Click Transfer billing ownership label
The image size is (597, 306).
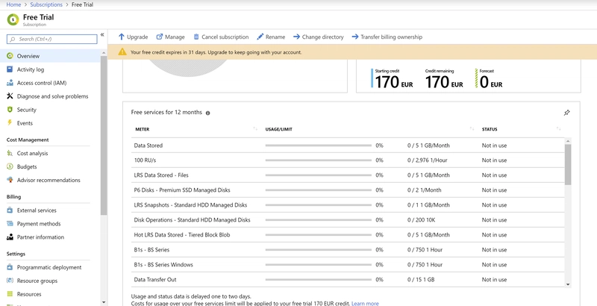pyautogui.click(x=391, y=37)
